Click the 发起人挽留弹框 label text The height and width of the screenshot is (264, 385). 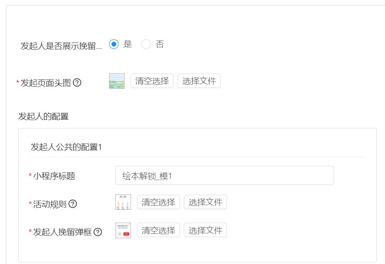tap(63, 232)
